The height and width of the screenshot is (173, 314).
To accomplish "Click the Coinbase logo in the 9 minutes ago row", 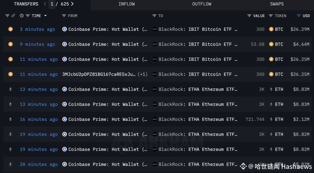I will pyautogui.click(x=64, y=44).
